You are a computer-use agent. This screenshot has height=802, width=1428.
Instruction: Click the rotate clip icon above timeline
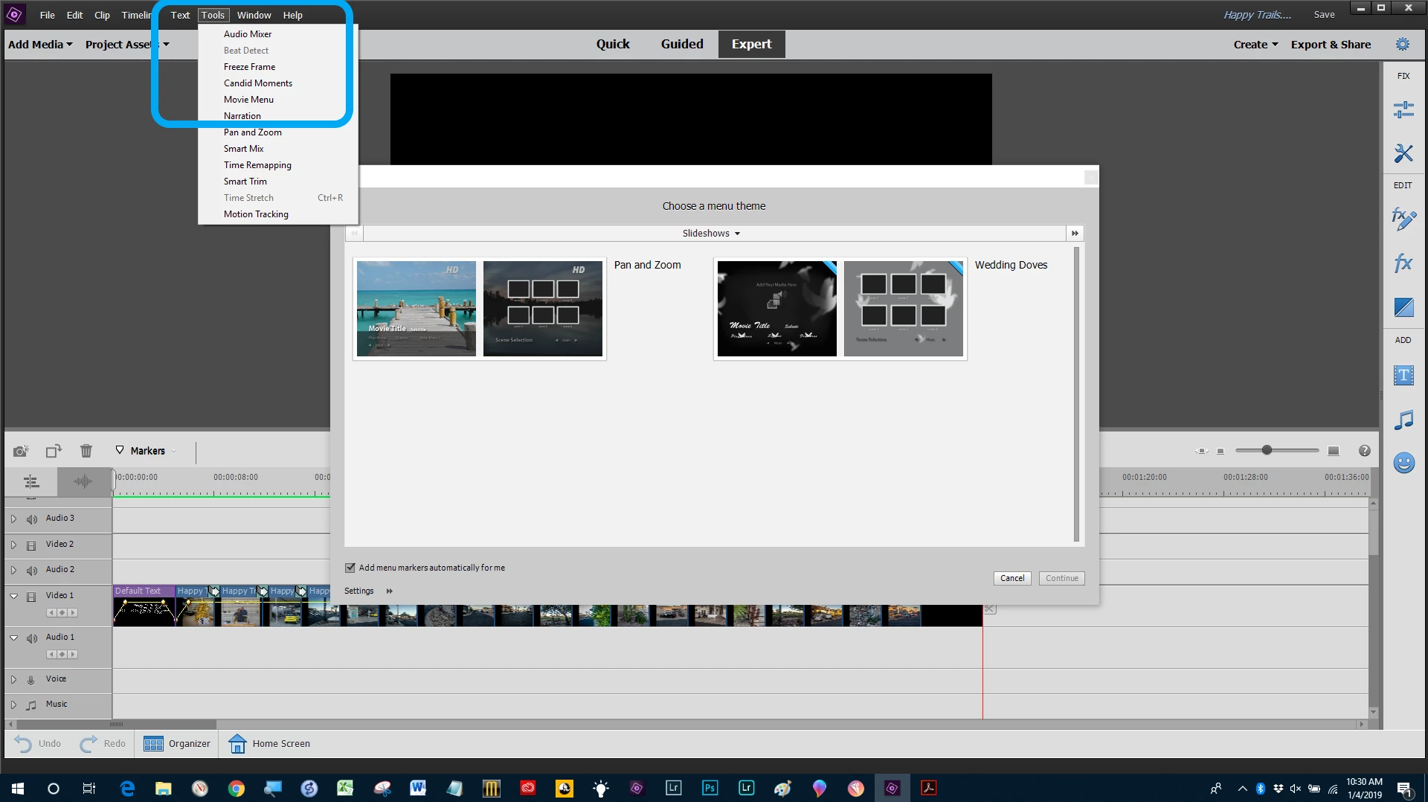click(x=54, y=451)
